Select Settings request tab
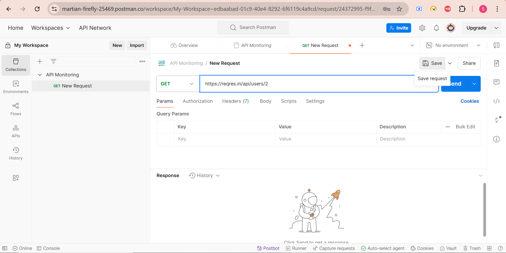The image size is (506, 253). point(315,101)
